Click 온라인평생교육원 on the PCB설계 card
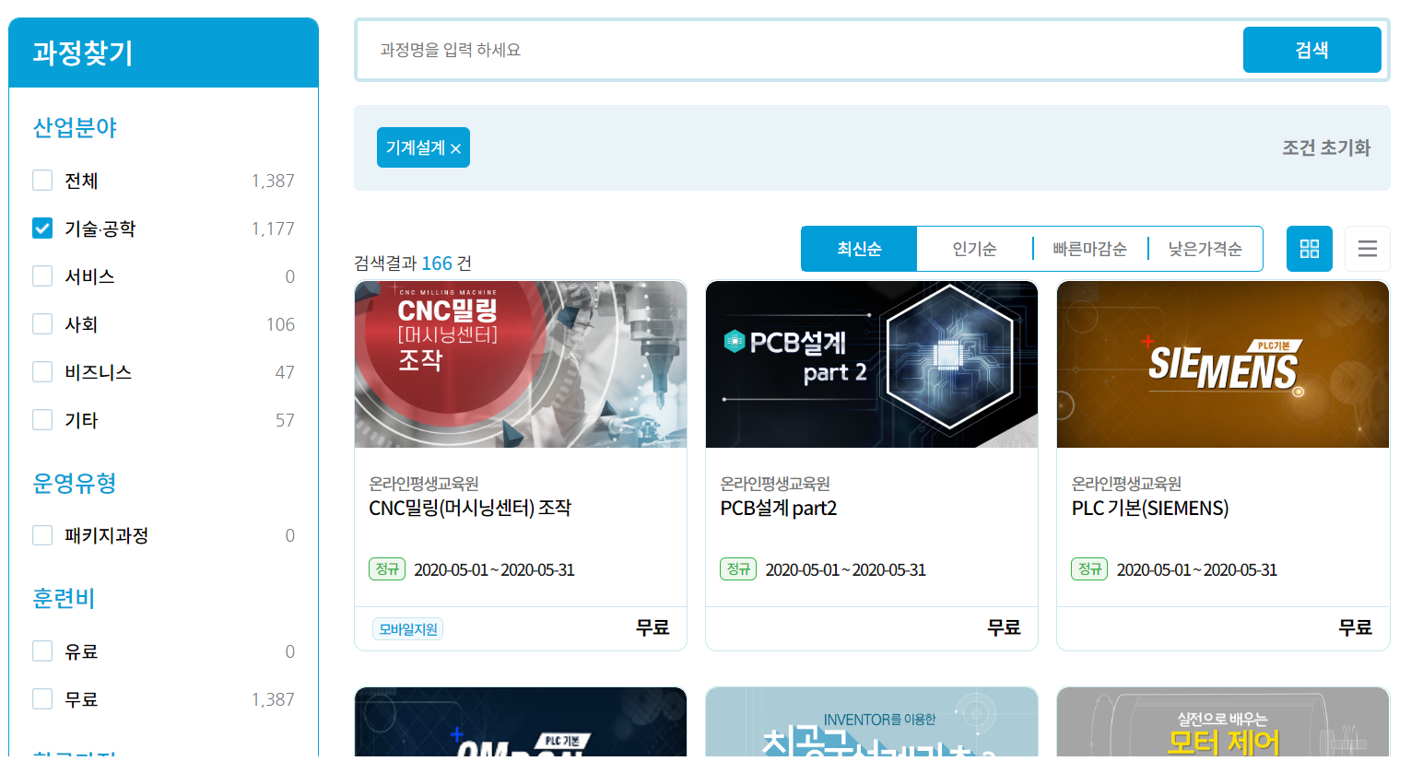This screenshot has height=761, width=1411. point(775,483)
